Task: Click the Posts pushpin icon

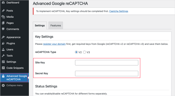Action: click(x=3, y=11)
